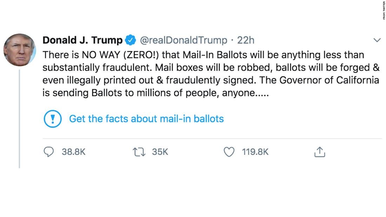Open 'Get the facts about mail-in ballots'

(146, 119)
